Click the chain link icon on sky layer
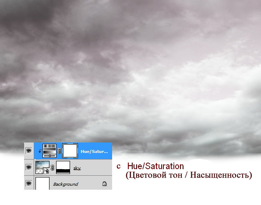261x205 pixels. [x=53, y=167]
